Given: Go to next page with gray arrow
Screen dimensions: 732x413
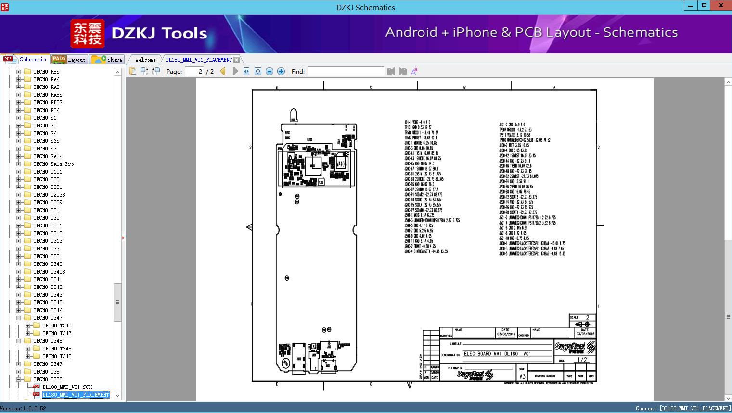Looking at the screenshot, I should click(235, 71).
